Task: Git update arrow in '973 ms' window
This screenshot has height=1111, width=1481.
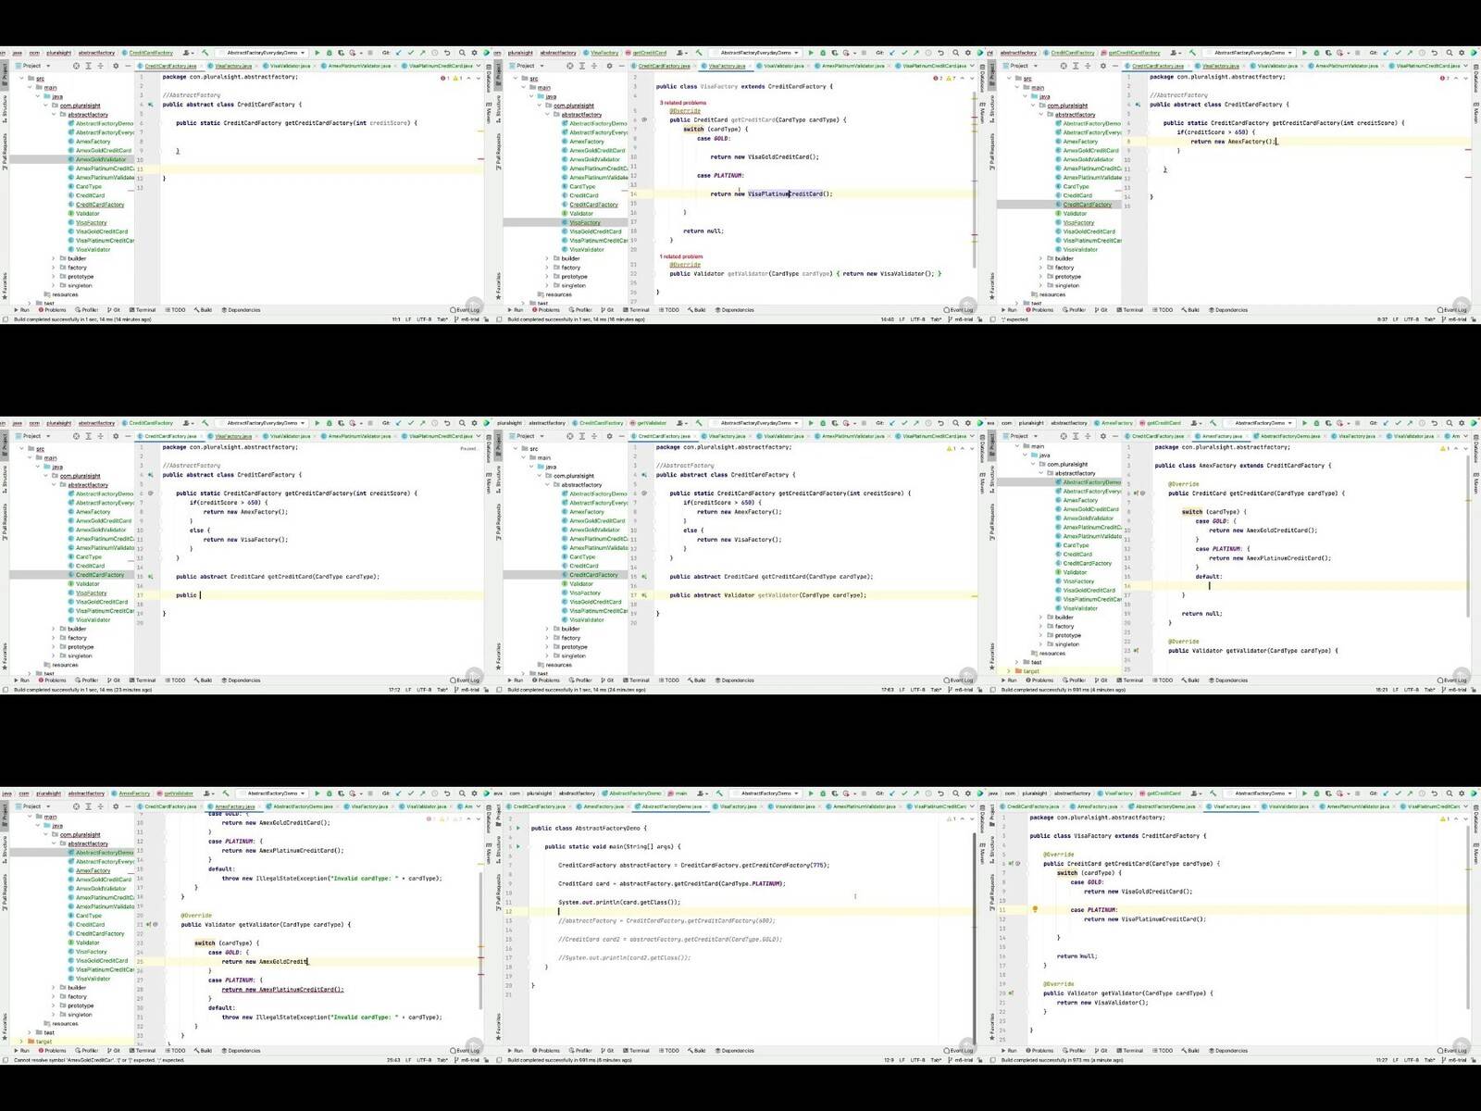Action: [x=1387, y=793]
